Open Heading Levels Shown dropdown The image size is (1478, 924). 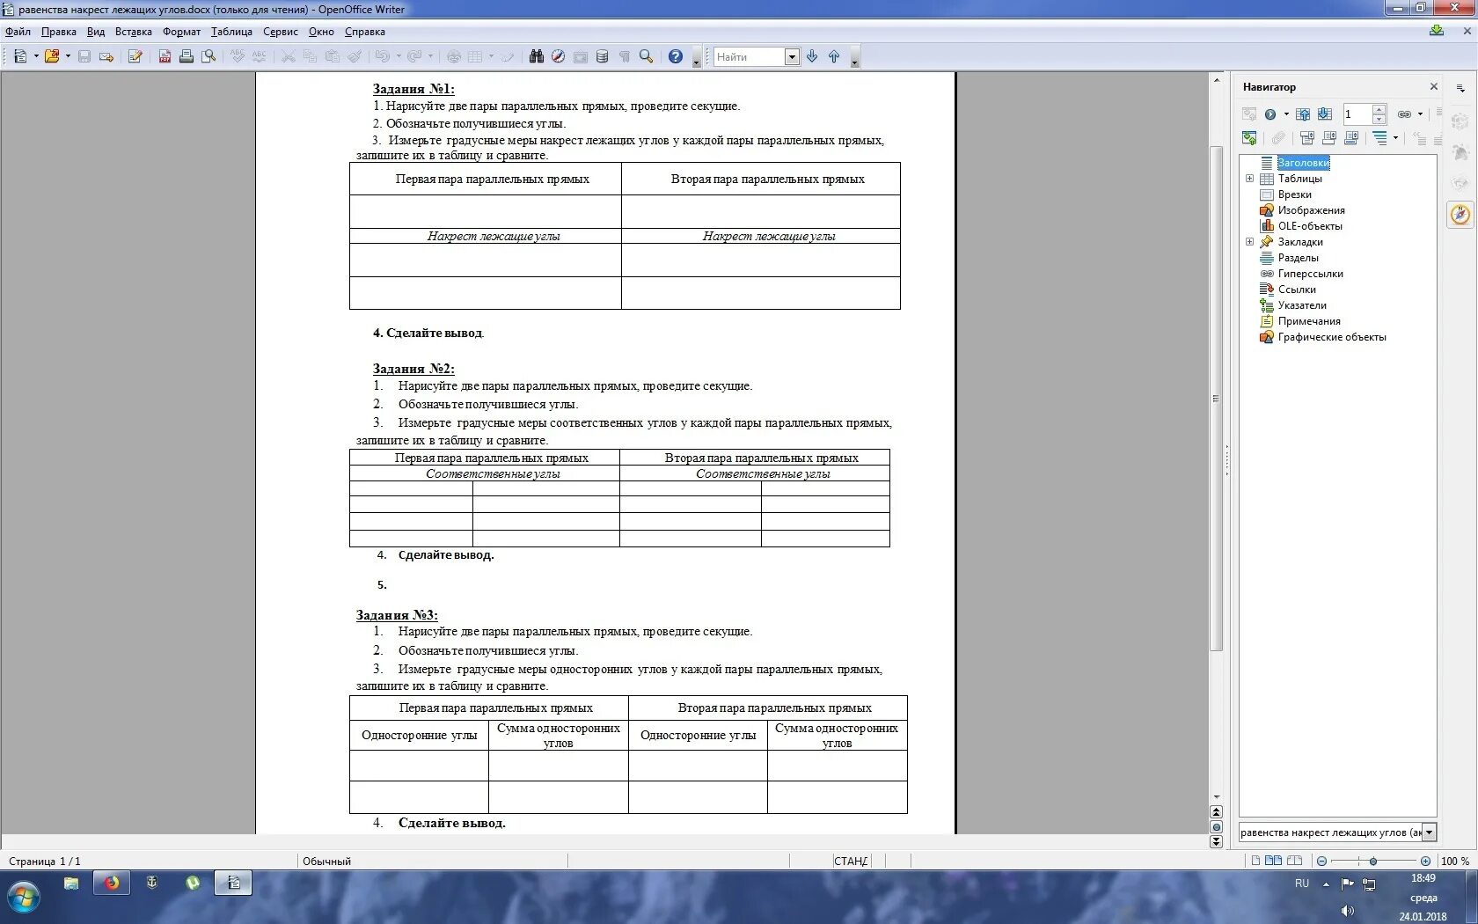pyautogui.click(x=1395, y=138)
